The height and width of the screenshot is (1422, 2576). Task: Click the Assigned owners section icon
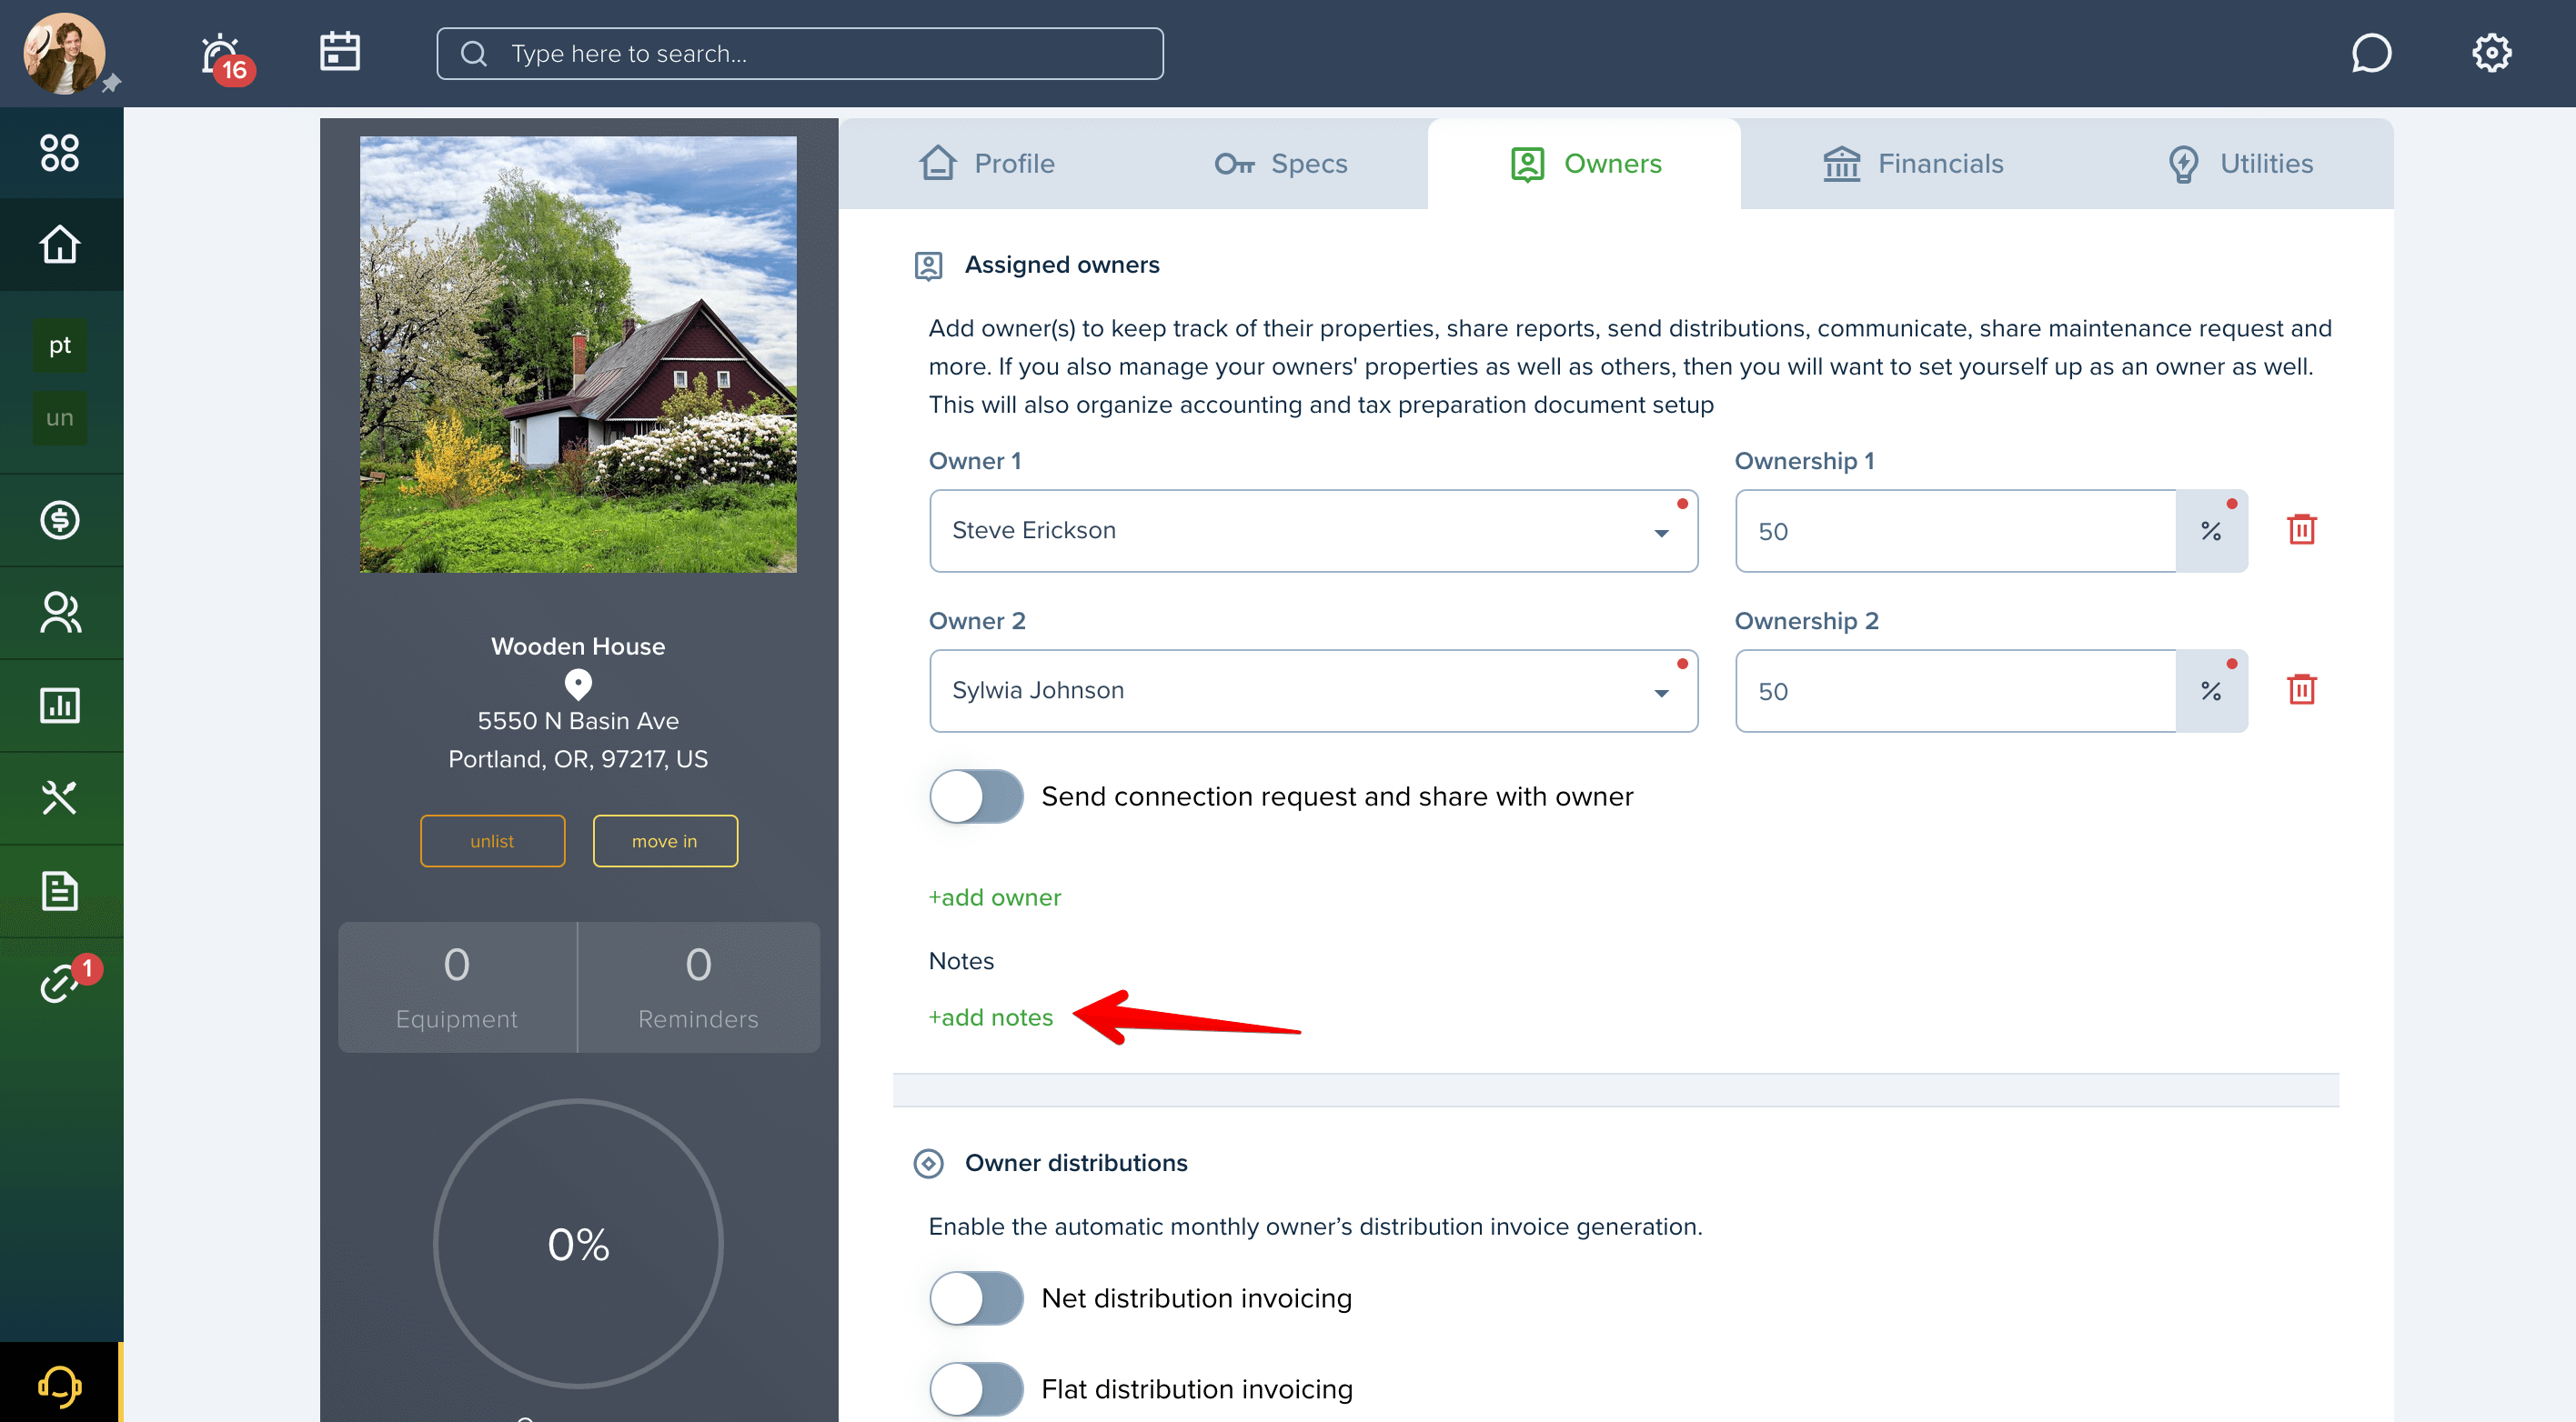point(928,265)
